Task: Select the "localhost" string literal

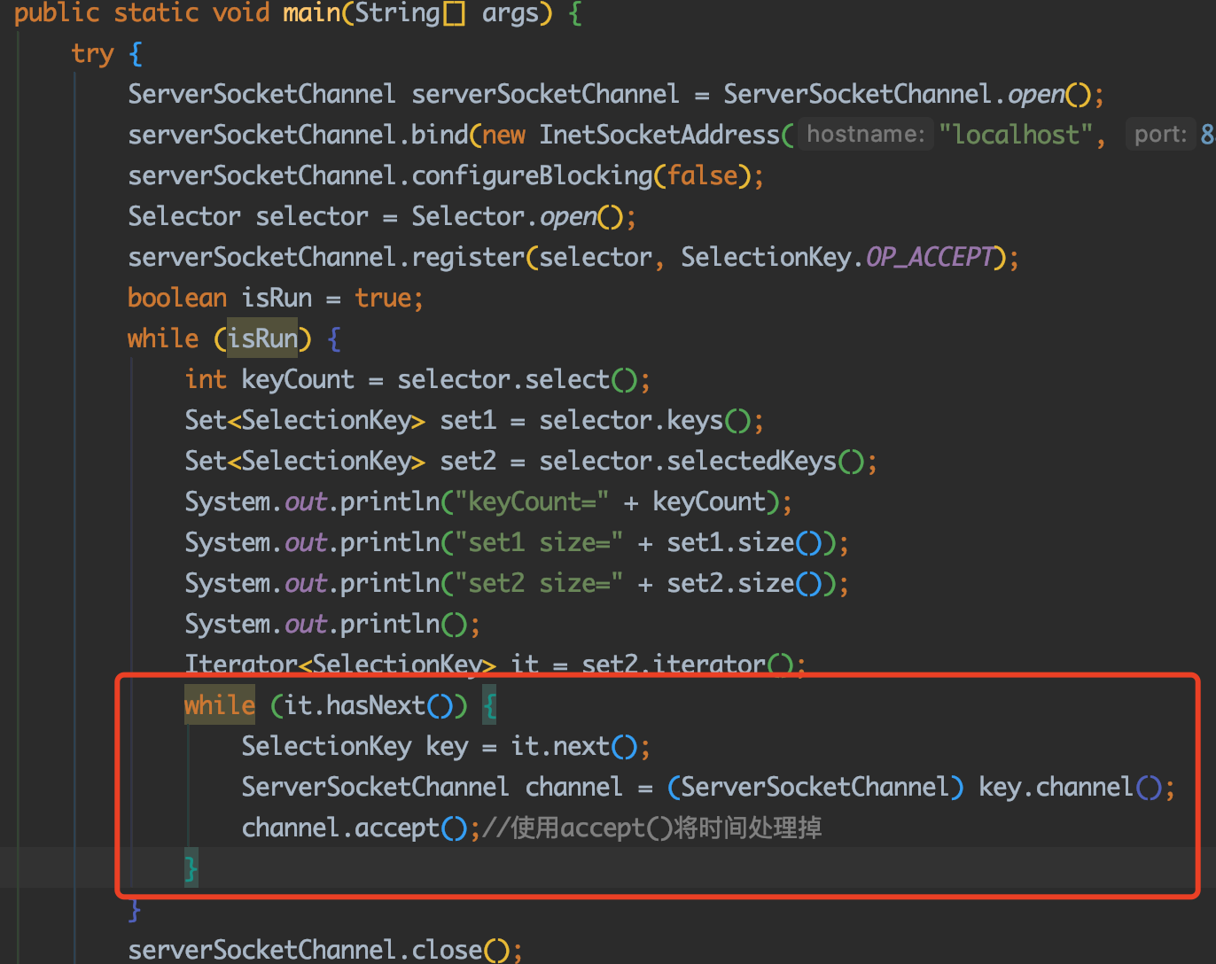Action: (1017, 134)
